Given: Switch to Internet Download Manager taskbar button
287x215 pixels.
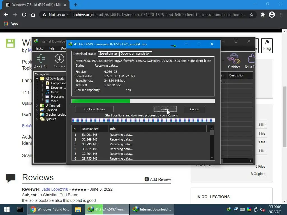Looking at the screenshot, I should 152,209.
